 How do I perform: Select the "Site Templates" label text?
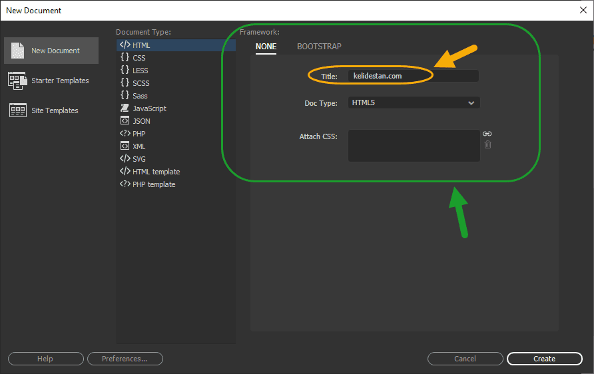coord(55,110)
